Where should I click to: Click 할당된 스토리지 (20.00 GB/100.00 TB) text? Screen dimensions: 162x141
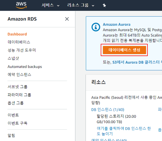point(116,119)
